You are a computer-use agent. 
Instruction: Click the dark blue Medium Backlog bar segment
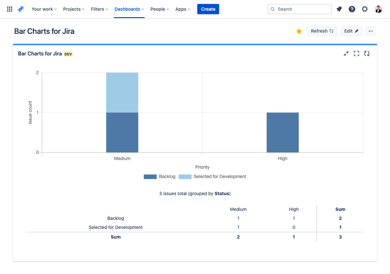click(122, 133)
